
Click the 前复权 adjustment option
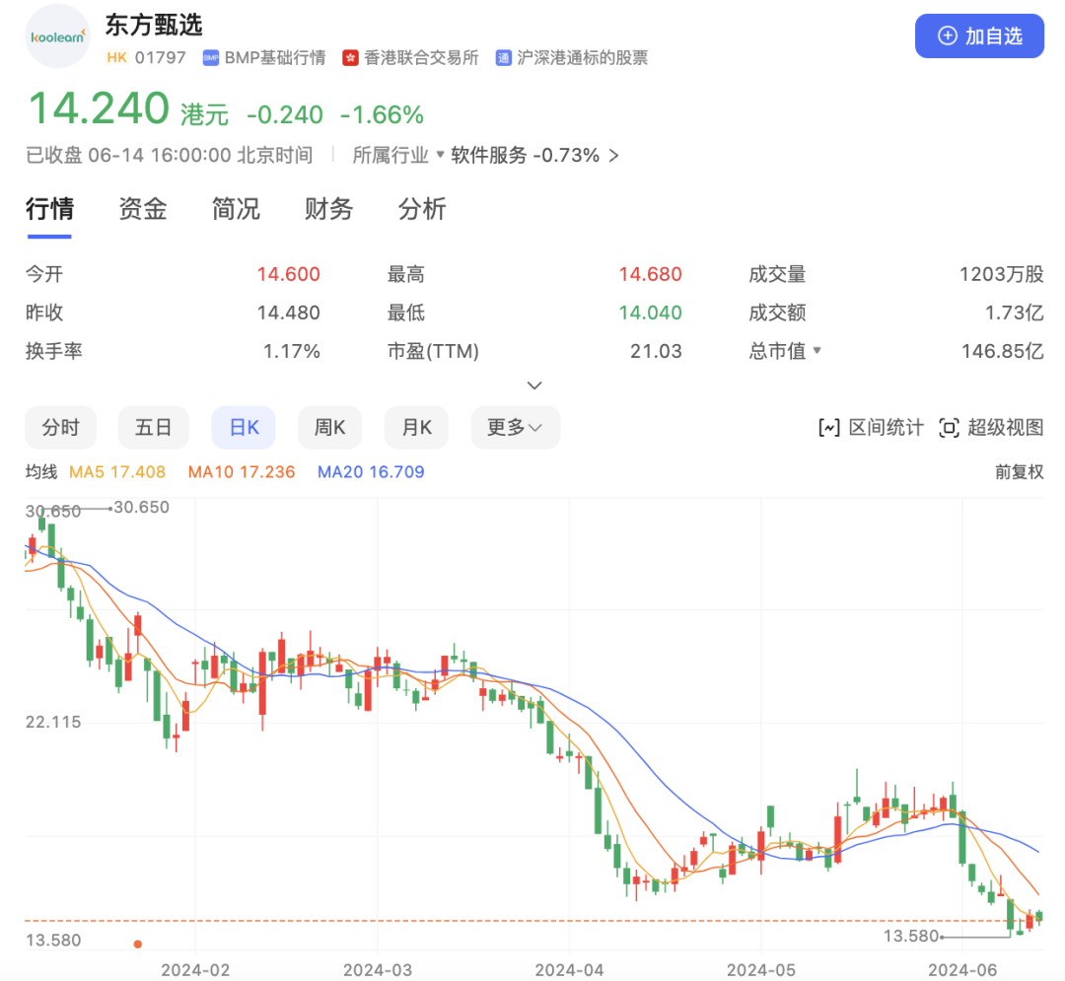(1019, 472)
